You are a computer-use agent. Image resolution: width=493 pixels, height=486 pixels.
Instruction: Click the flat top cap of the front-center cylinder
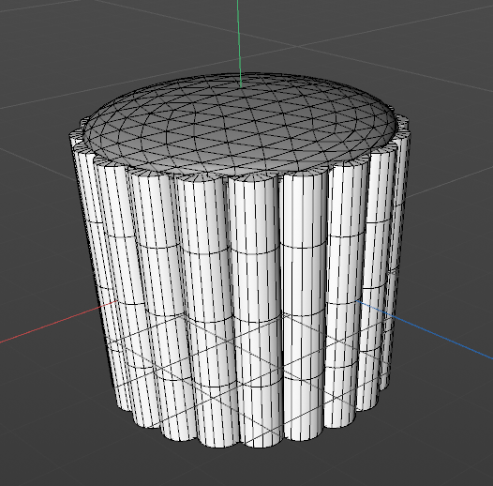coord(253,180)
